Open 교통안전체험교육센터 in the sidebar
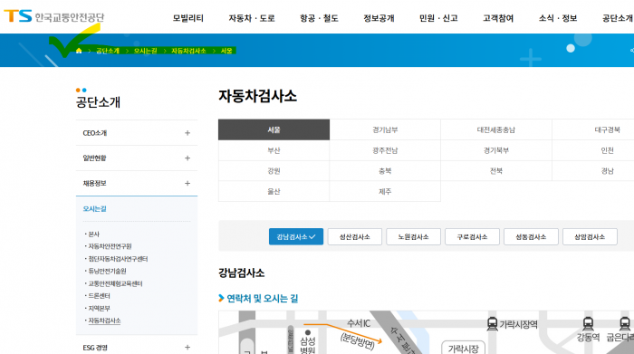The width and height of the screenshot is (634, 354). [x=115, y=283]
